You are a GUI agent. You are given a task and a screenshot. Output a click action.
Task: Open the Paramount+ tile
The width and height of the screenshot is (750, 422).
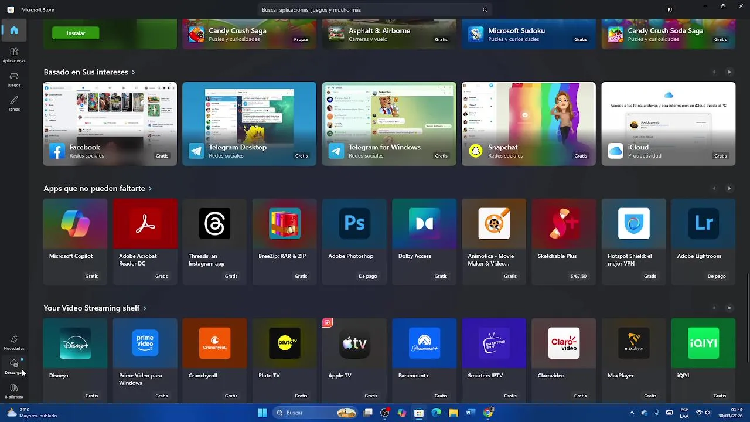[424, 360]
